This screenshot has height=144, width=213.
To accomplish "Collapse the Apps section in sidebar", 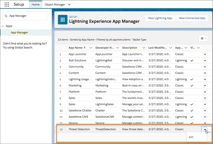I will 3,26.
